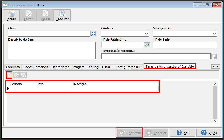Switch to the Conjunto tab
Screen dimensions: 224x140
point(13,67)
